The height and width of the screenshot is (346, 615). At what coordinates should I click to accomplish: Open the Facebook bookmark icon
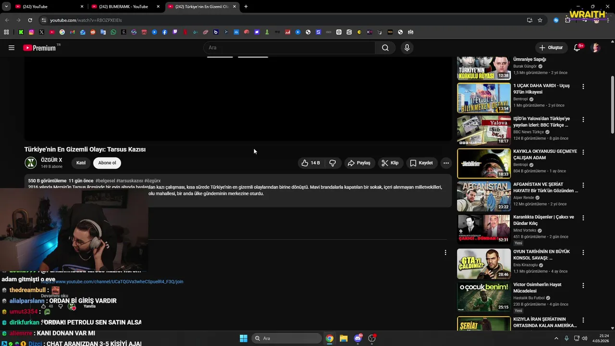click(165, 32)
